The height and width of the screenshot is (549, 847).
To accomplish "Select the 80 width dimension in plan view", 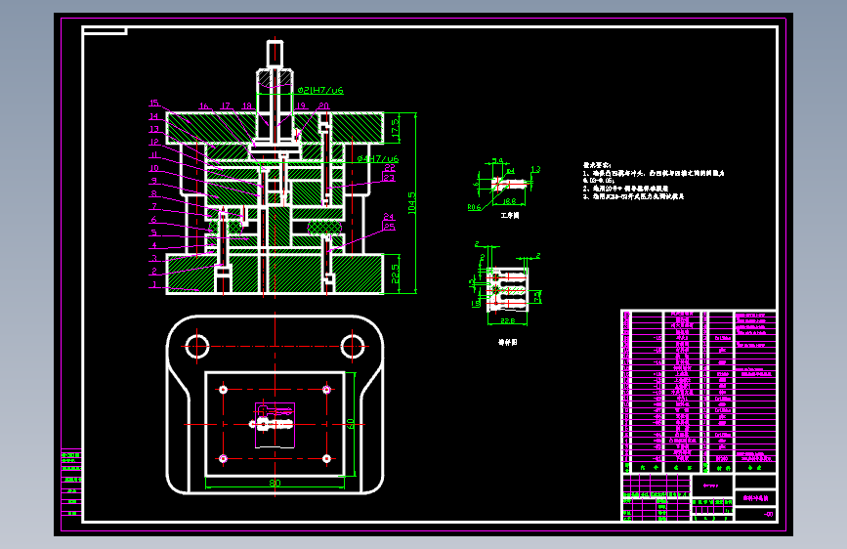I will [x=275, y=483].
